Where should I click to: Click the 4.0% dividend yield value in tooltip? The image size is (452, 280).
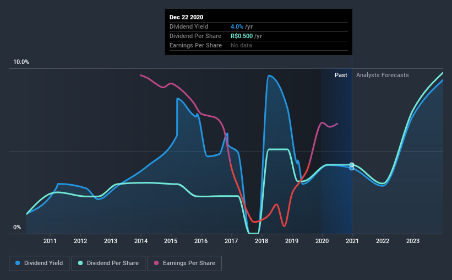point(237,26)
